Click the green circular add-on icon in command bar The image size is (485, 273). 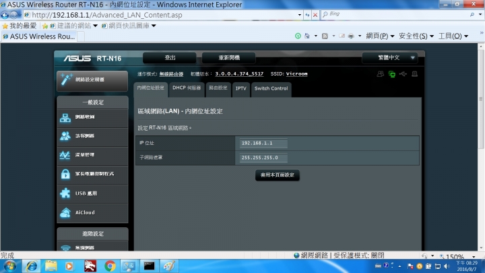pos(298,36)
